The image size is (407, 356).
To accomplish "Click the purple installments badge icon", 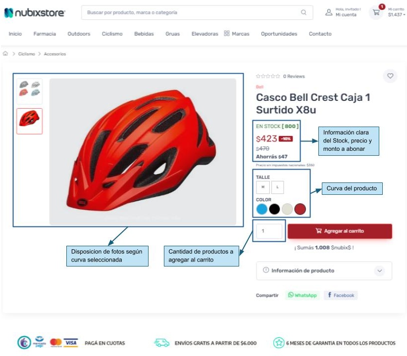I will (24, 343).
